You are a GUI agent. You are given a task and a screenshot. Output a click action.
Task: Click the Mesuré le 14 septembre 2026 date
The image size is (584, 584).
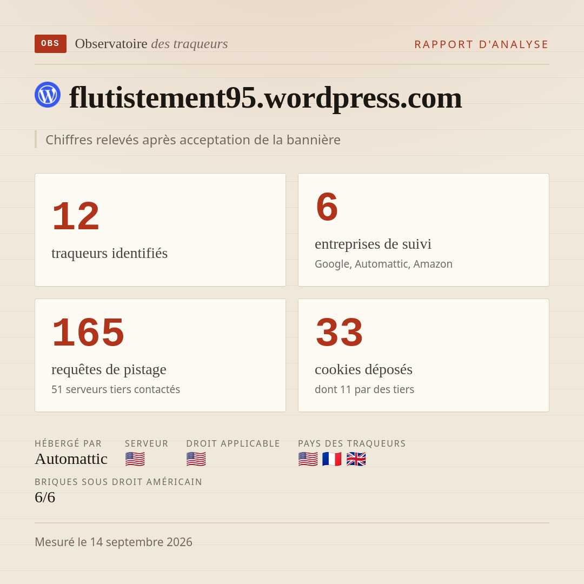(114, 542)
